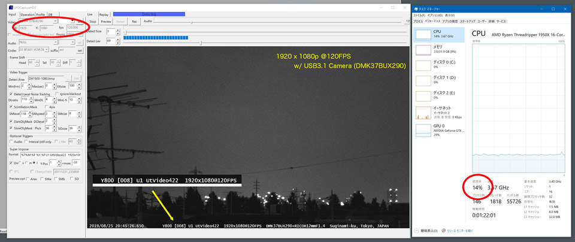Increase the Detect Lev stepper value

click(118, 39)
